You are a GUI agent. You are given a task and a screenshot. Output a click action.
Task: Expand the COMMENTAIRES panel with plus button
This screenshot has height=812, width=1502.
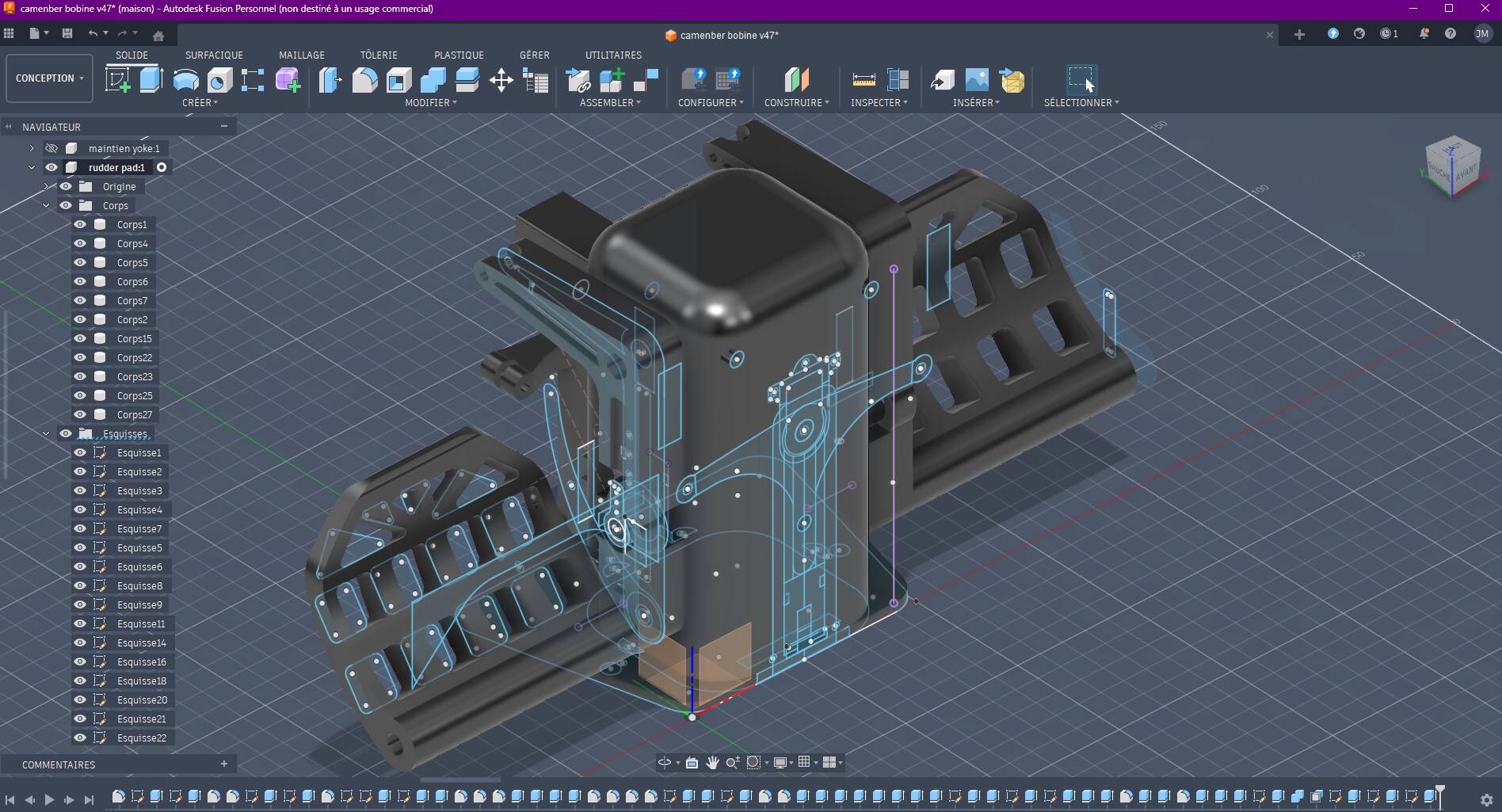click(x=224, y=764)
